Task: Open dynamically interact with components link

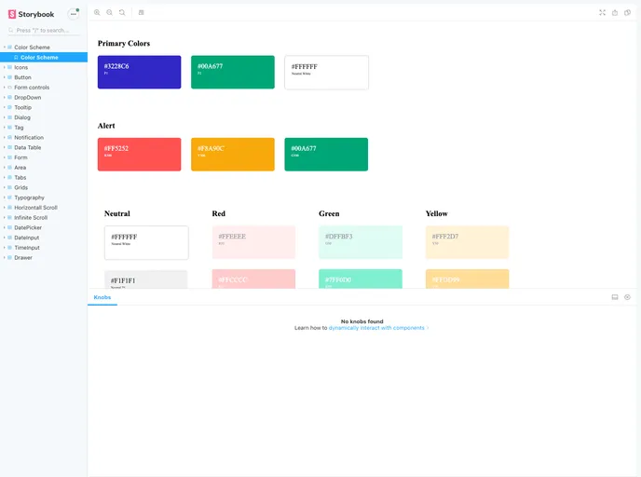Action: (x=376, y=328)
